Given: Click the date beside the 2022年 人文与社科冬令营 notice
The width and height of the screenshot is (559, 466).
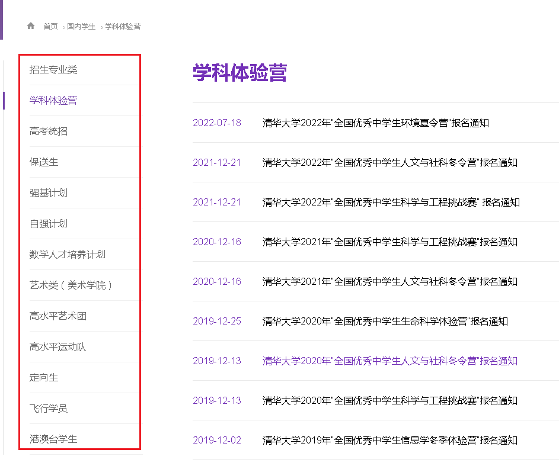Looking at the screenshot, I should (217, 163).
